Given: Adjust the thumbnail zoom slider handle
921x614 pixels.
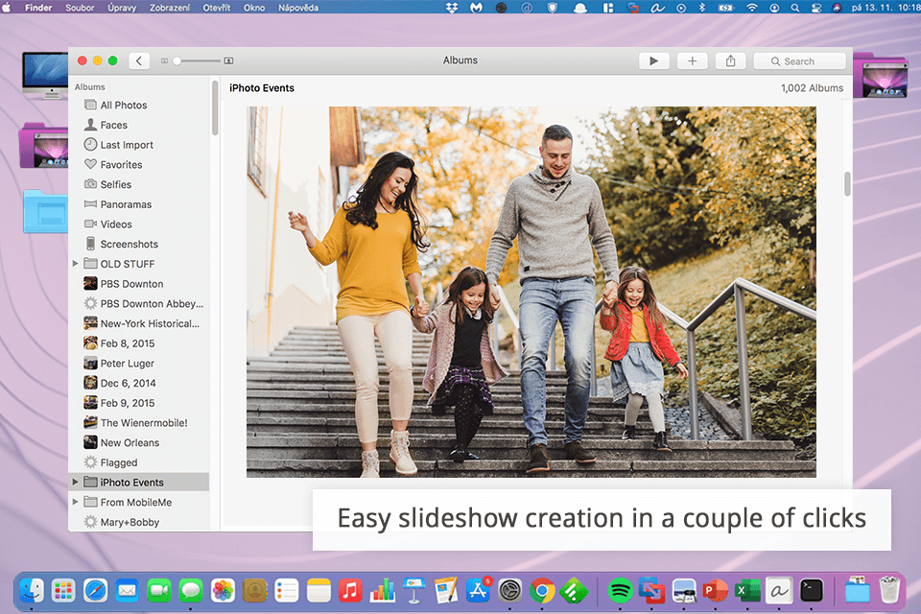Looking at the screenshot, I should [177, 61].
